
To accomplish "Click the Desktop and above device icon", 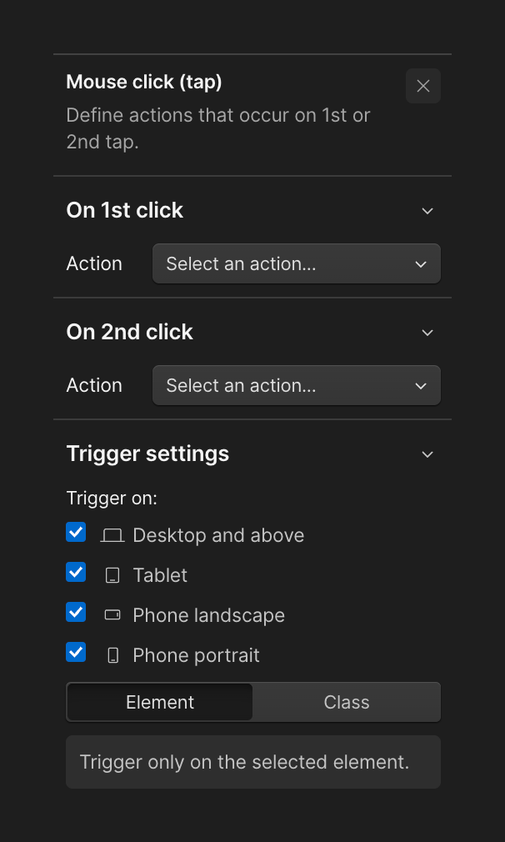I will coord(112,535).
